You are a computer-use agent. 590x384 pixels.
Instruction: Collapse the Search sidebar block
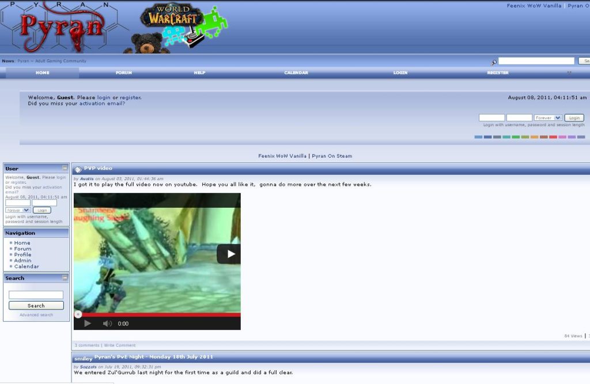tap(65, 277)
